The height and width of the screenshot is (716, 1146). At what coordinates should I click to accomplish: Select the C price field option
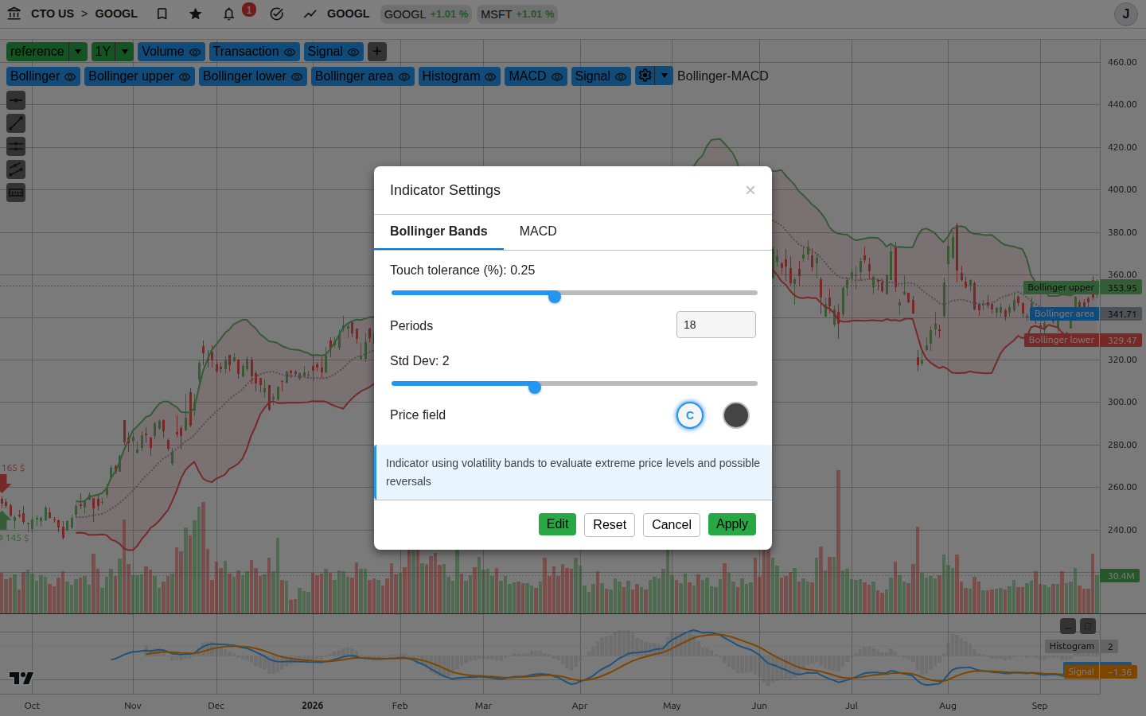click(x=690, y=415)
